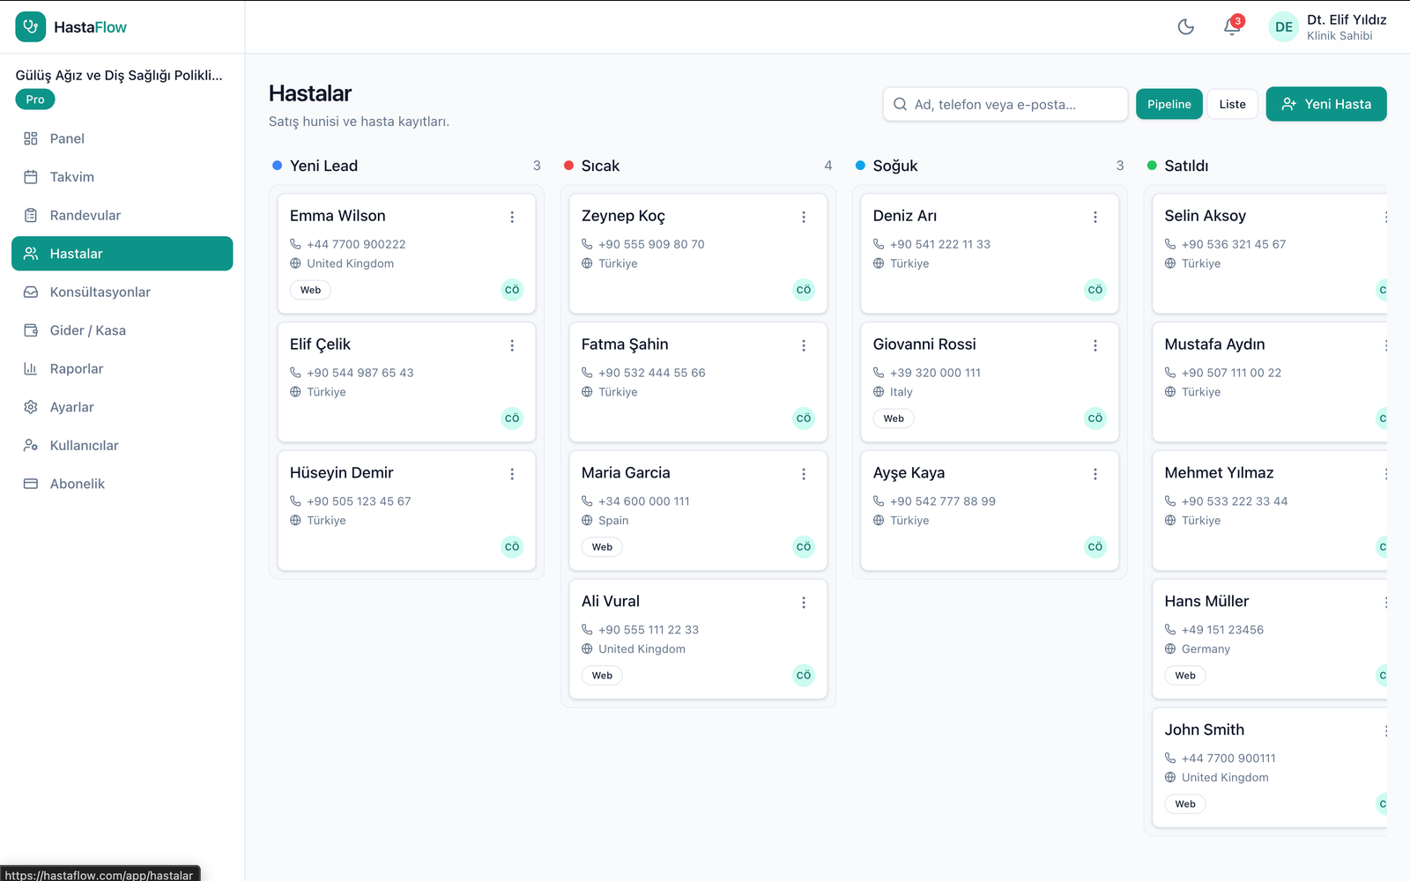Screen dimensions: 1410x881
Task: Click phone number +44 7700 900222
Action: click(356, 244)
